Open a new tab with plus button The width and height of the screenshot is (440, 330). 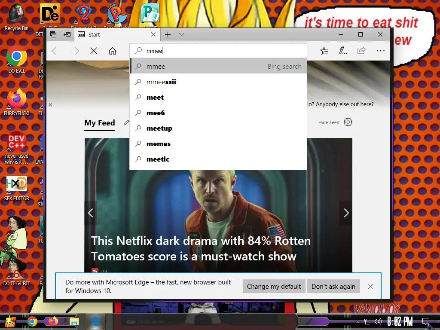pyautogui.click(x=168, y=34)
